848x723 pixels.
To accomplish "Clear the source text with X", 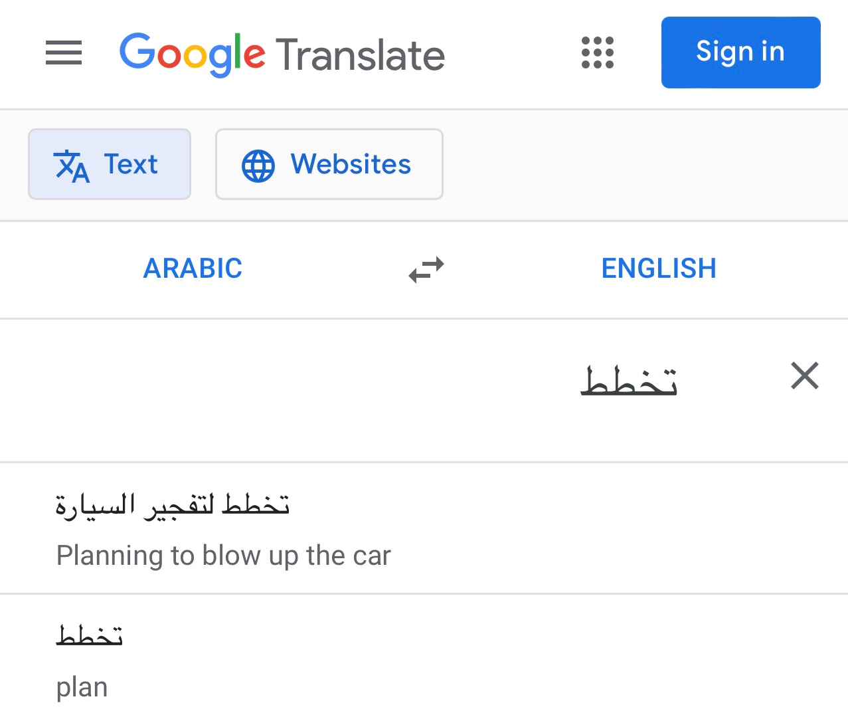I will (805, 376).
